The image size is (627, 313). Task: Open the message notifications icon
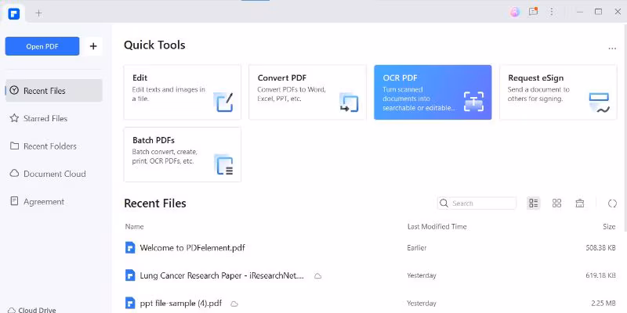point(533,12)
